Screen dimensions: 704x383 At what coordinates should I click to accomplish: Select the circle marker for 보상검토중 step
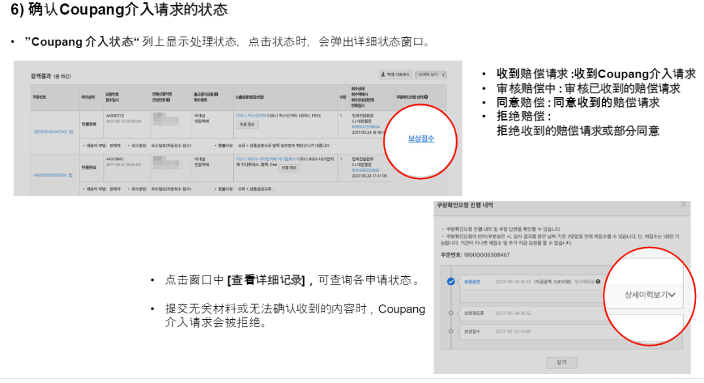coord(450,313)
